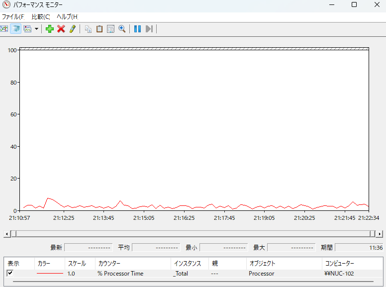Click the time range slider track

193,234
